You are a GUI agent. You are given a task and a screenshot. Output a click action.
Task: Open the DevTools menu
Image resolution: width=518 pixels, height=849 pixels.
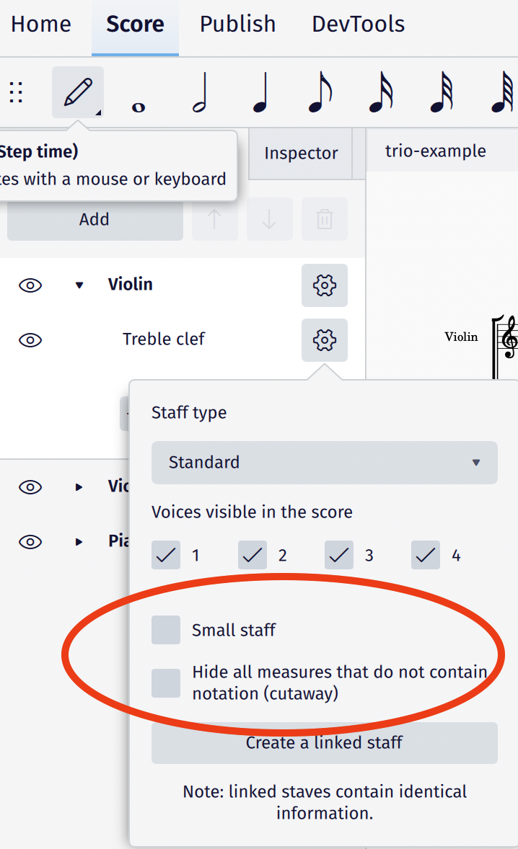click(358, 24)
